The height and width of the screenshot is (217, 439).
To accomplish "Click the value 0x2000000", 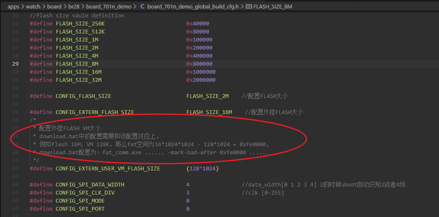I will tap(201, 80).
